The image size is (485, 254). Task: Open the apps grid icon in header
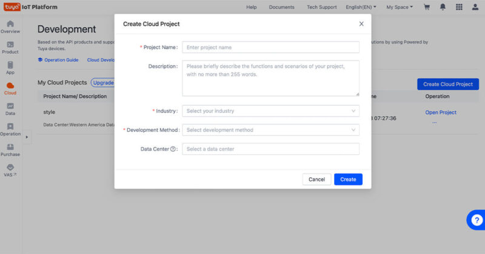pos(459,7)
